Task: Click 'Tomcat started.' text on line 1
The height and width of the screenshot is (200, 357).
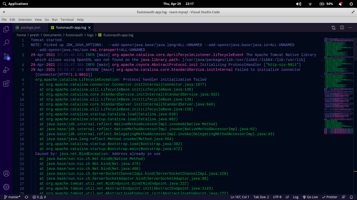Action: coord(47,40)
